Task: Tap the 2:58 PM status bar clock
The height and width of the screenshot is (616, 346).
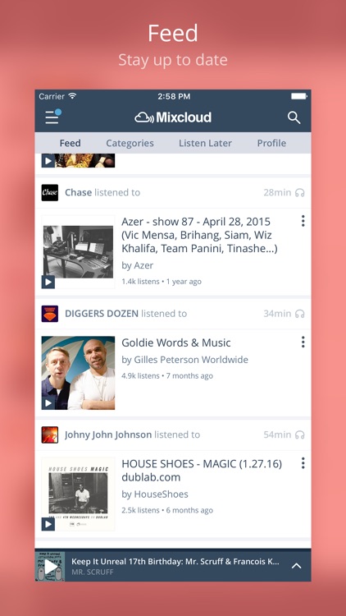Action: [174, 96]
